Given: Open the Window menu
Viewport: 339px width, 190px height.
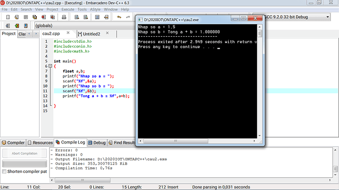Looking at the screenshot, I should pos(111,9).
